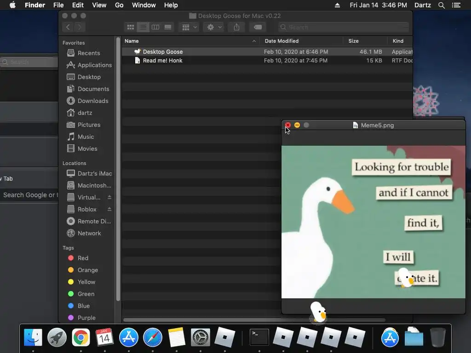Open the group-by arrange dropdown
The height and width of the screenshot is (353, 471).
pos(189,27)
